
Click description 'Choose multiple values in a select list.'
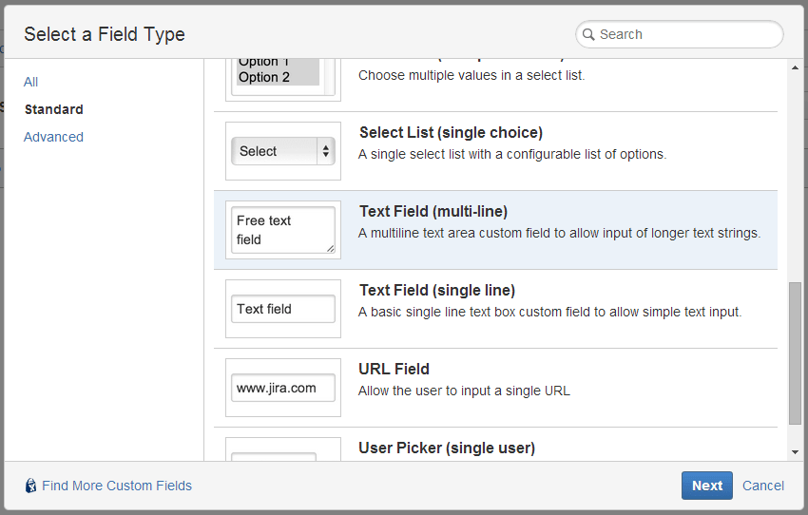471,75
